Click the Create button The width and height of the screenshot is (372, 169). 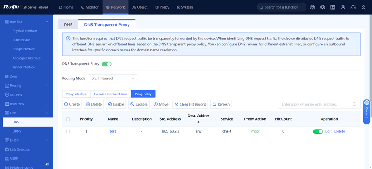tap(72, 104)
